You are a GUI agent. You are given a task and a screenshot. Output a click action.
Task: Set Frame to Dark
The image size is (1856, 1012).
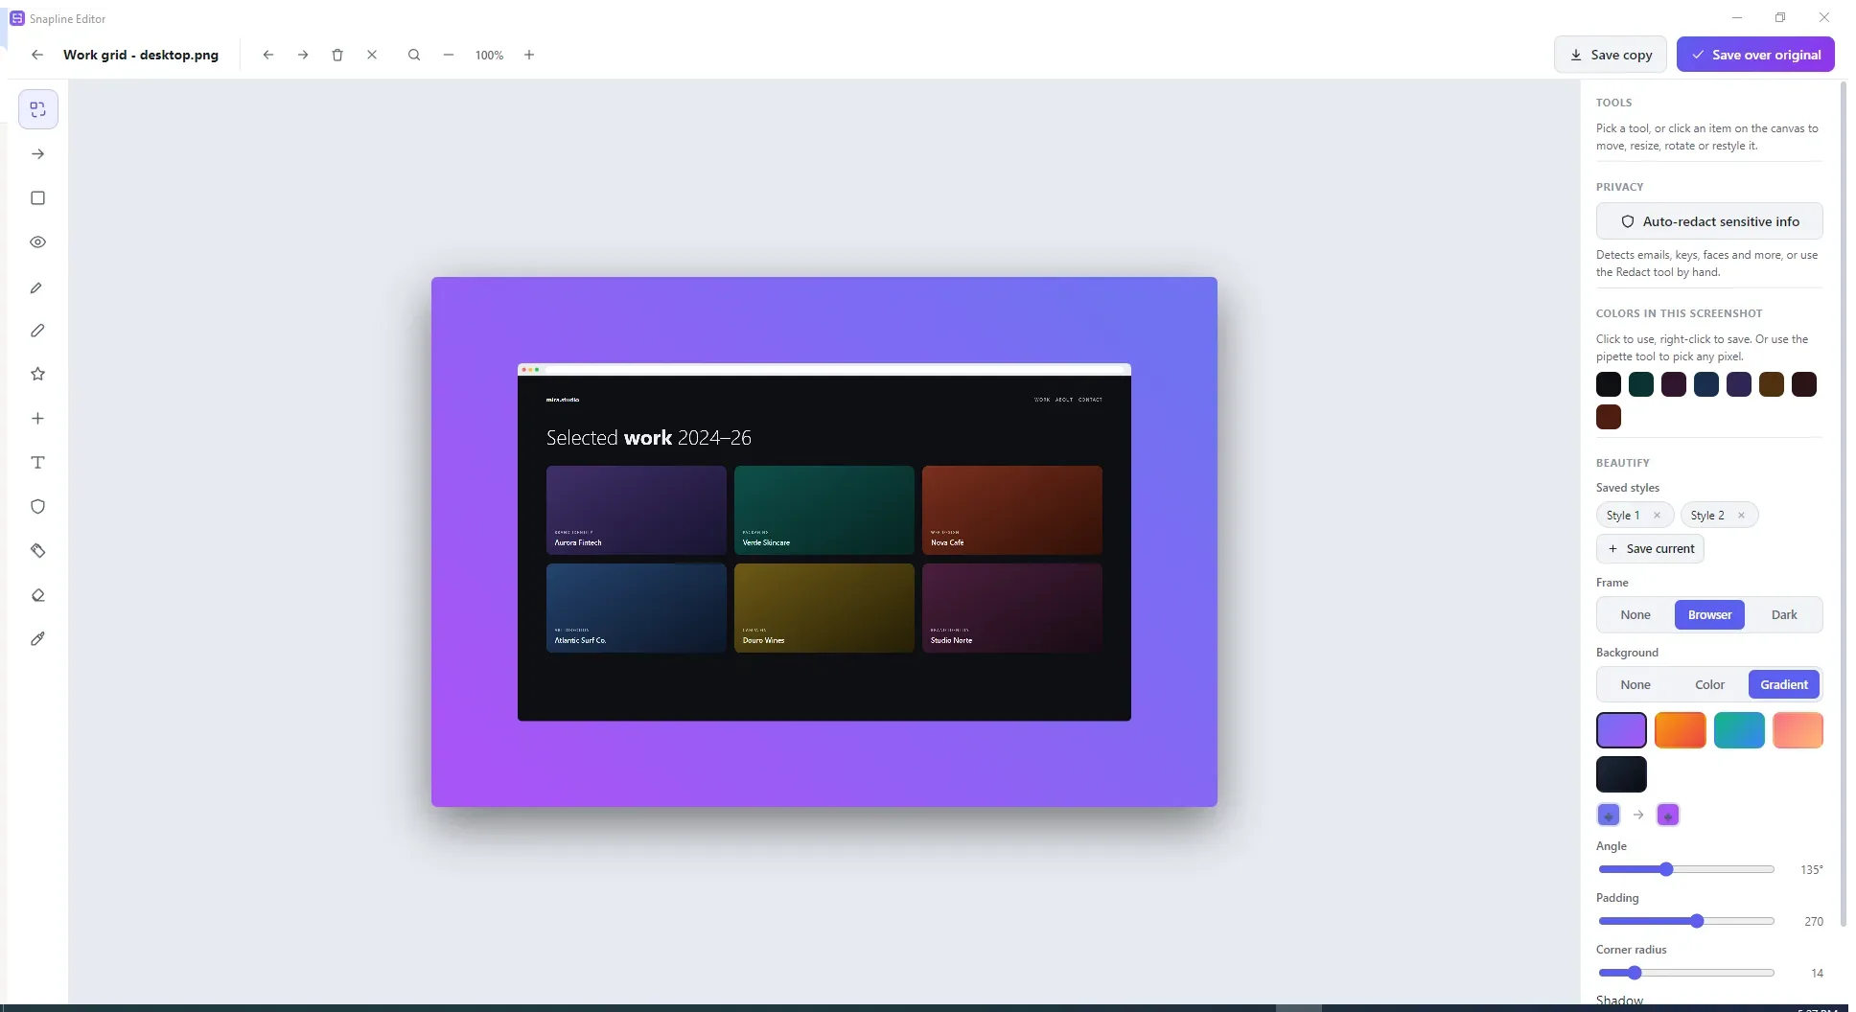(x=1784, y=615)
